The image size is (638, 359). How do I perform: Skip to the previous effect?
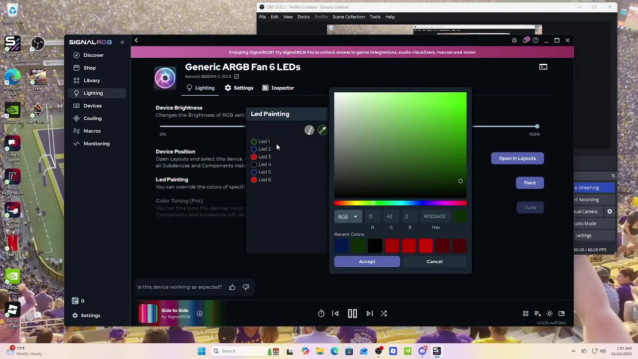point(335,314)
